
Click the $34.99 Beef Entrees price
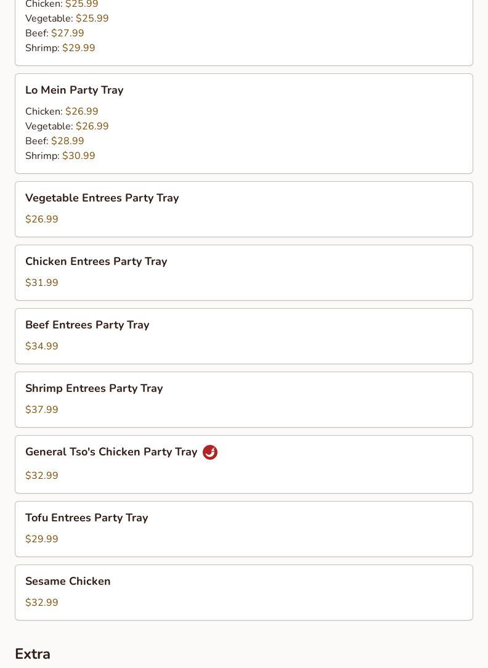click(42, 346)
